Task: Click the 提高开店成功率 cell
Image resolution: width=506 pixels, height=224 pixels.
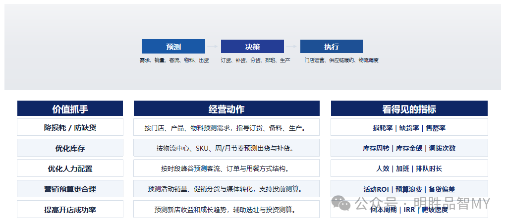Action: 70,209
